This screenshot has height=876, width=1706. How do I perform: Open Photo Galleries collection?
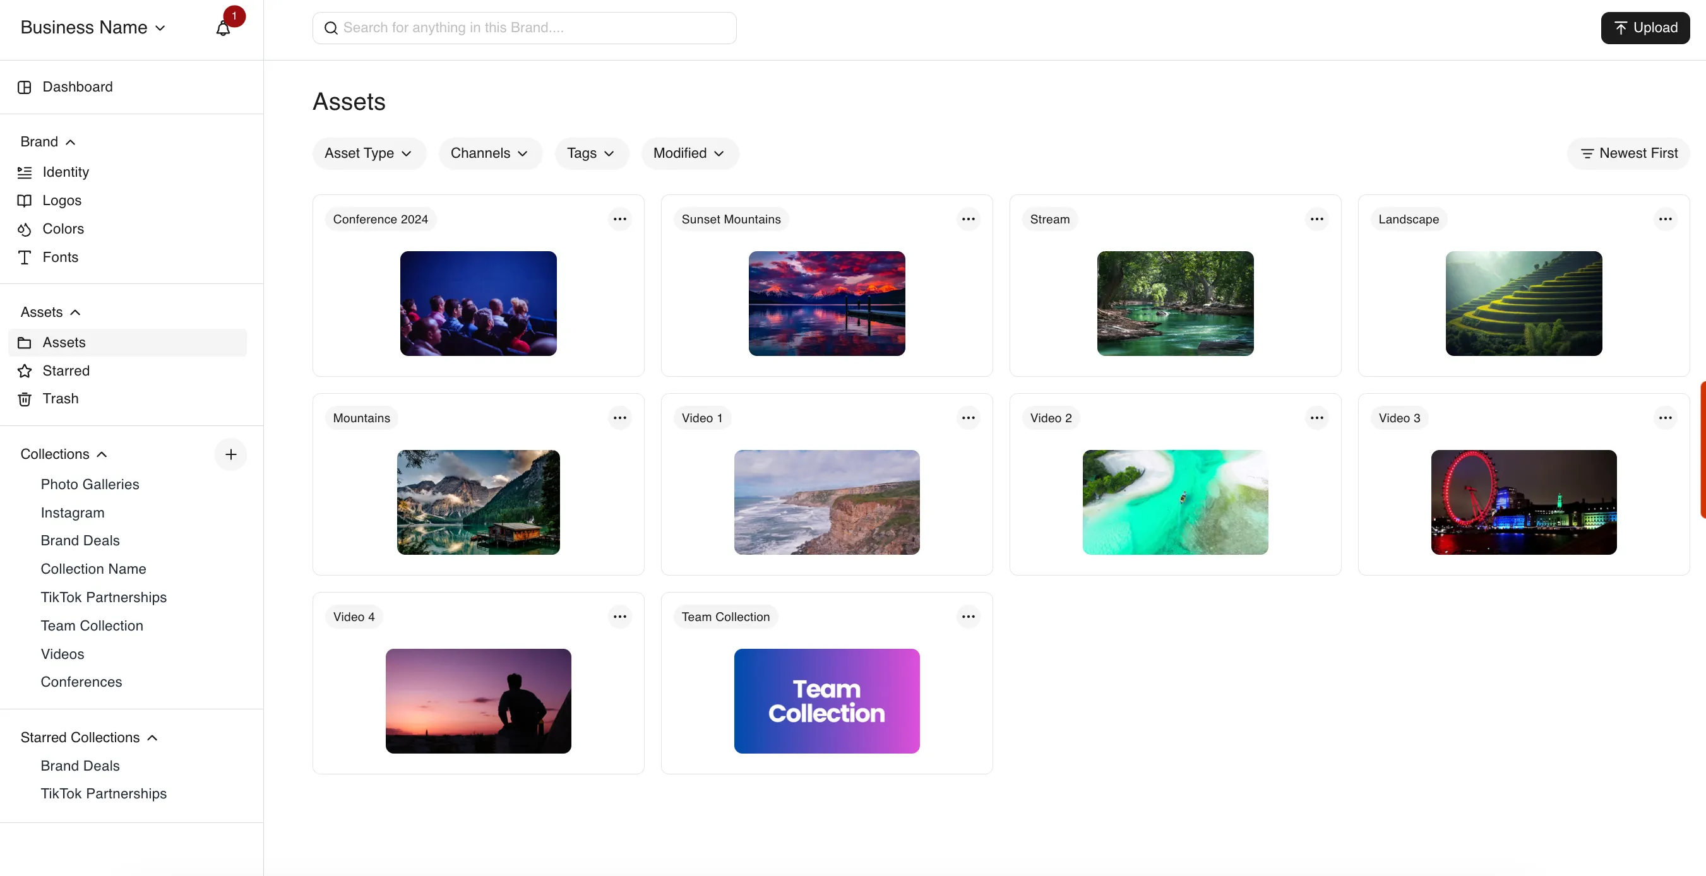pos(90,485)
